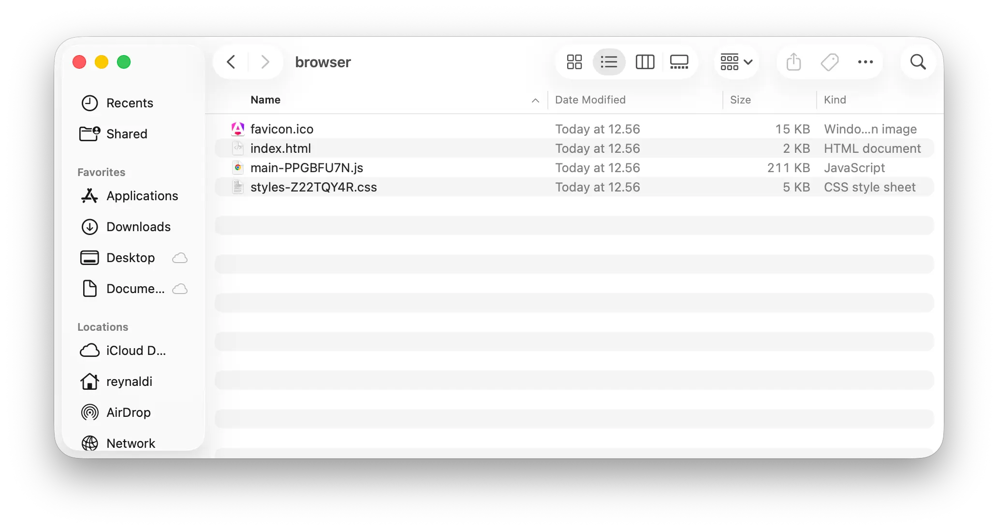The width and height of the screenshot is (998, 530).
Task: Select the Recents sidebar item
Action: [130, 103]
